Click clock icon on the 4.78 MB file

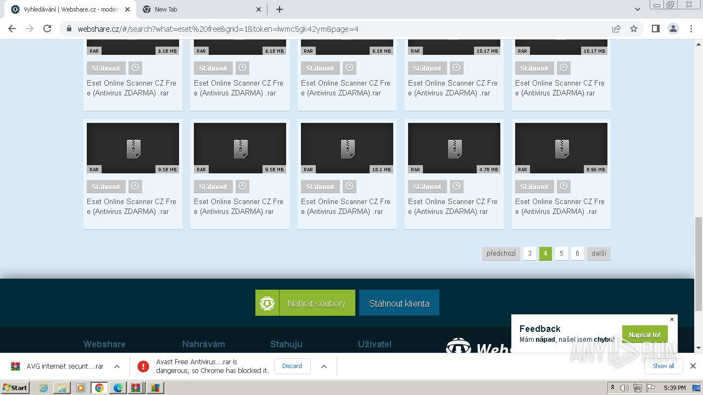(x=456, y=187)
